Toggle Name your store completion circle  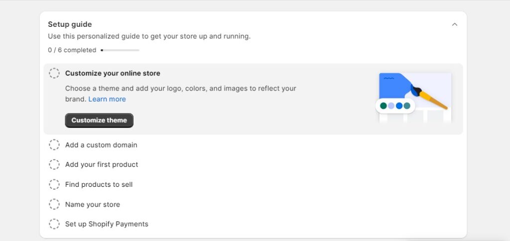[x=54, y=204]
